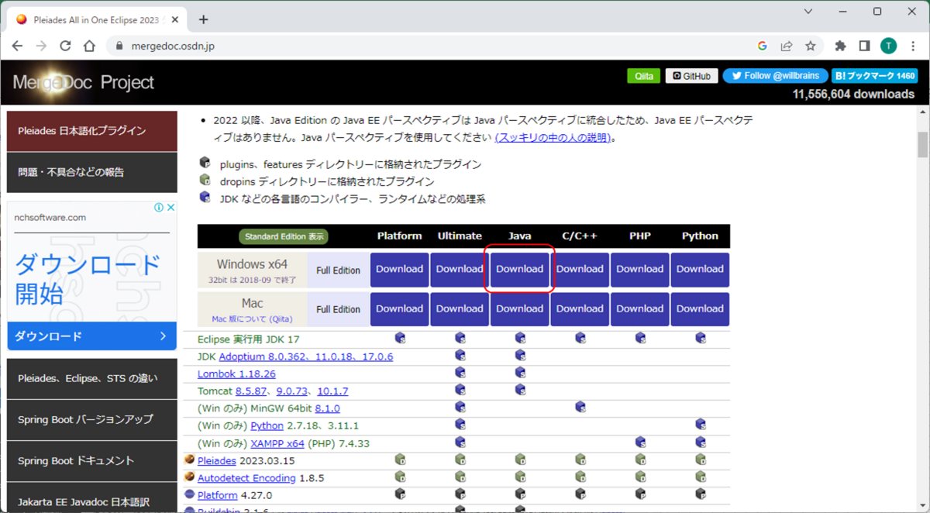Click the MergeDoc Project logo

coord(83,83)
